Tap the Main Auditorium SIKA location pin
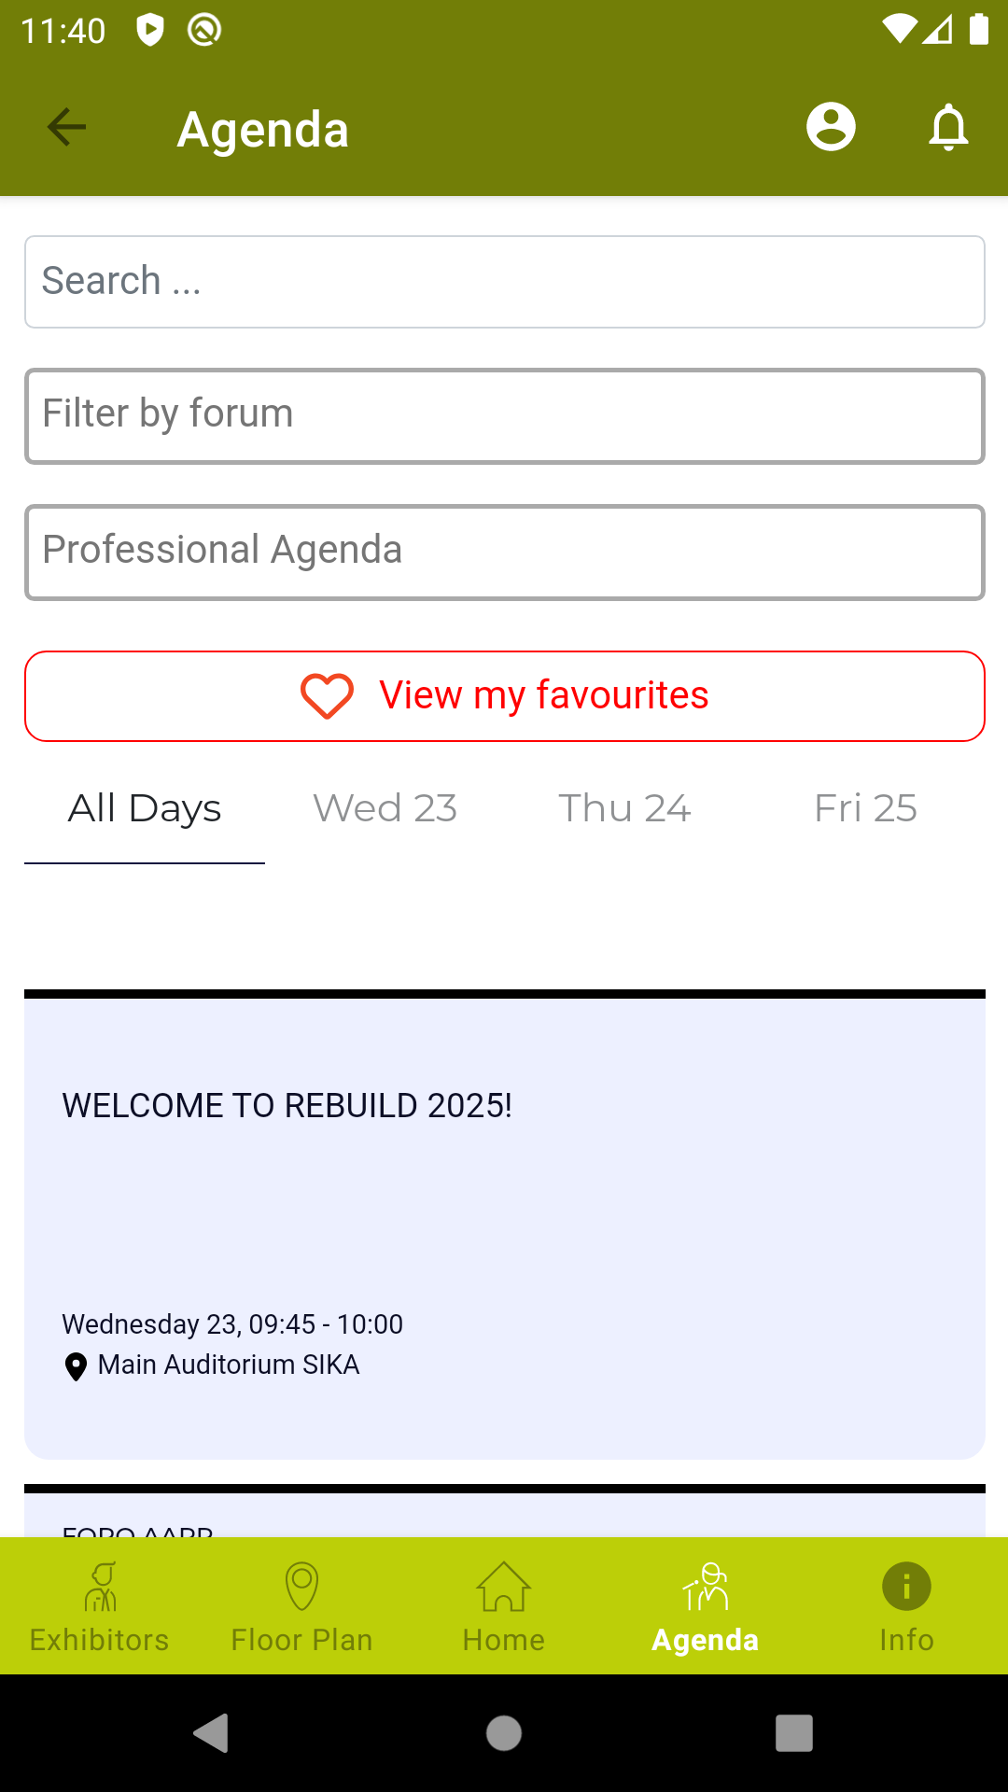 (x=76, y=1366)
